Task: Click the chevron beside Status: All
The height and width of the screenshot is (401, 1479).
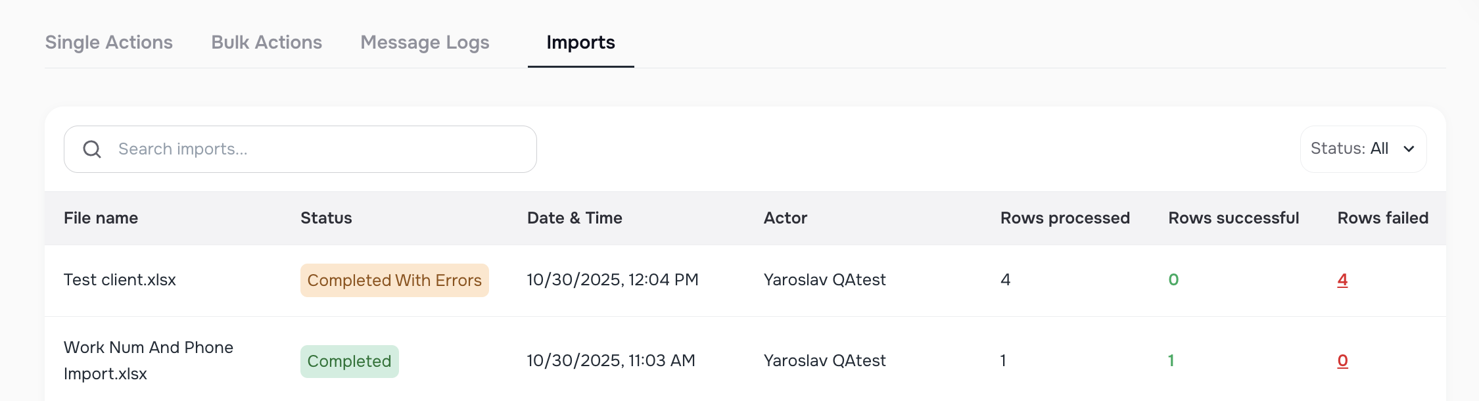Action: 1409,149
